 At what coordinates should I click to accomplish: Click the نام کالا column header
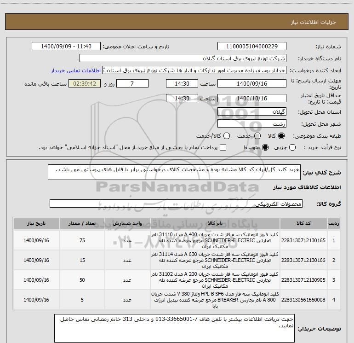pyautogui.click(x=215, y=224)
